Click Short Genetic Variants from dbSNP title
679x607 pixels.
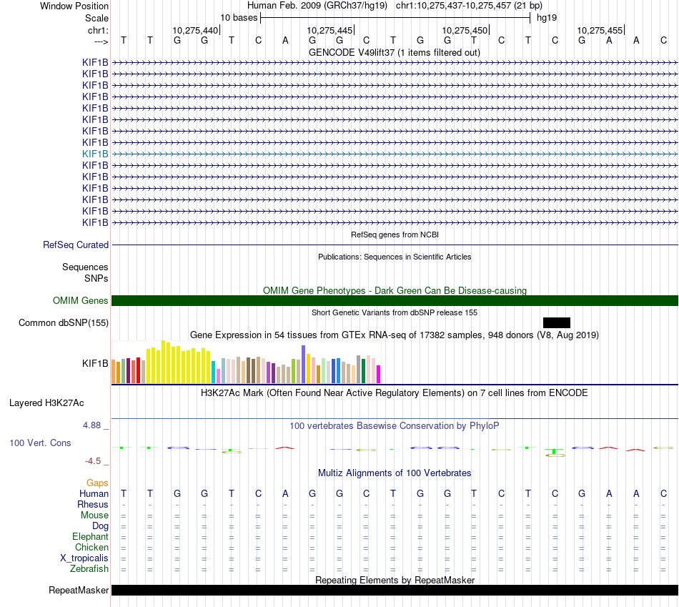(x=395, y=313)
